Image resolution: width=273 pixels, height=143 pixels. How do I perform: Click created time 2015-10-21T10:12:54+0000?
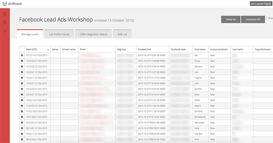pyautogui.click(x=152, y=117)
